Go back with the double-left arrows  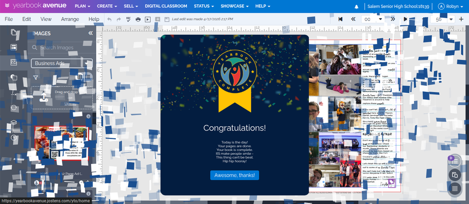(x=353, y=19)
